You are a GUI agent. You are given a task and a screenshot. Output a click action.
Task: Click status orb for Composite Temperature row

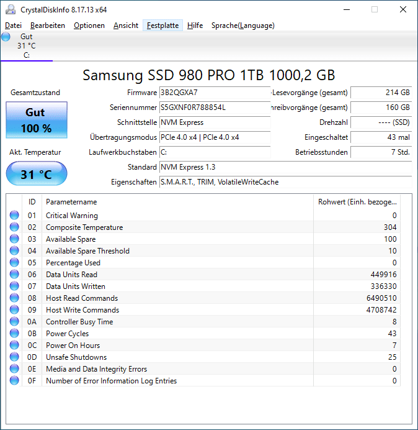(14, 227)
